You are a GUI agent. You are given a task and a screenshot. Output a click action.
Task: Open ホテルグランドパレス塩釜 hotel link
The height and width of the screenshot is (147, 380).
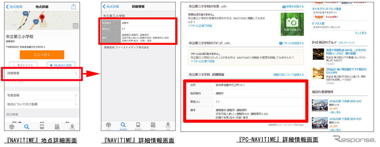coord(327,9)
